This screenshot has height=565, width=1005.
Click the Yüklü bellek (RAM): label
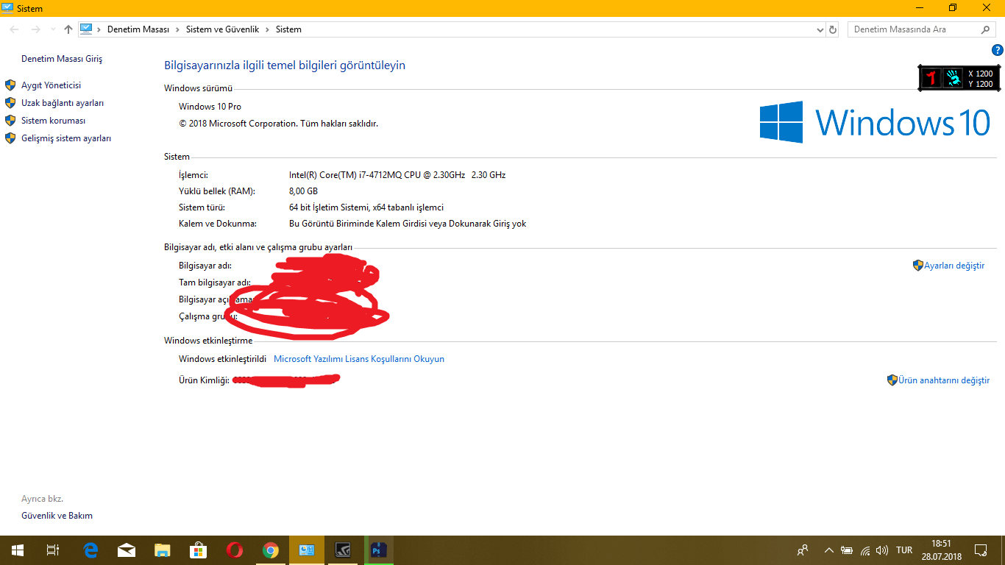click(x=217, y=191)
